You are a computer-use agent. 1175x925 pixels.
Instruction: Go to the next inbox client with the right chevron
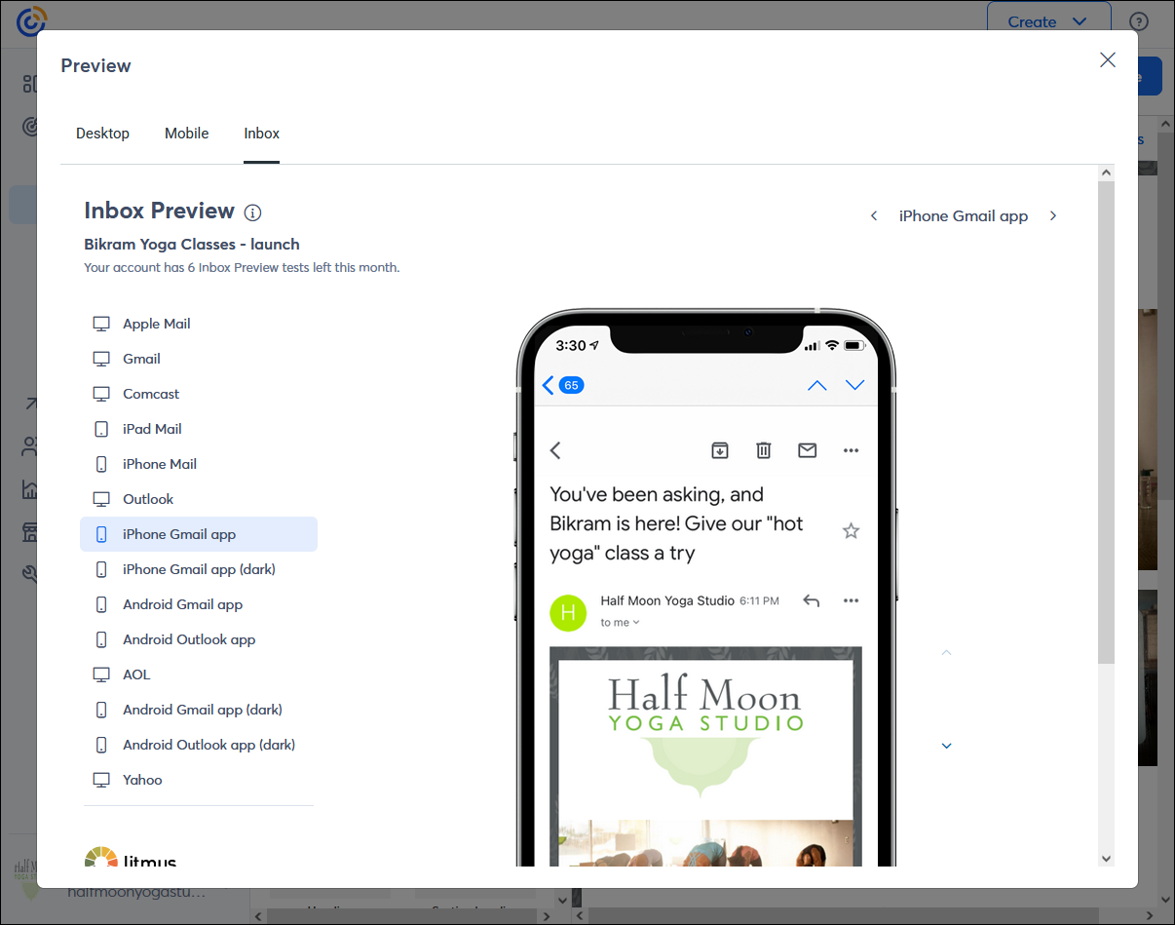(1053, 215)
